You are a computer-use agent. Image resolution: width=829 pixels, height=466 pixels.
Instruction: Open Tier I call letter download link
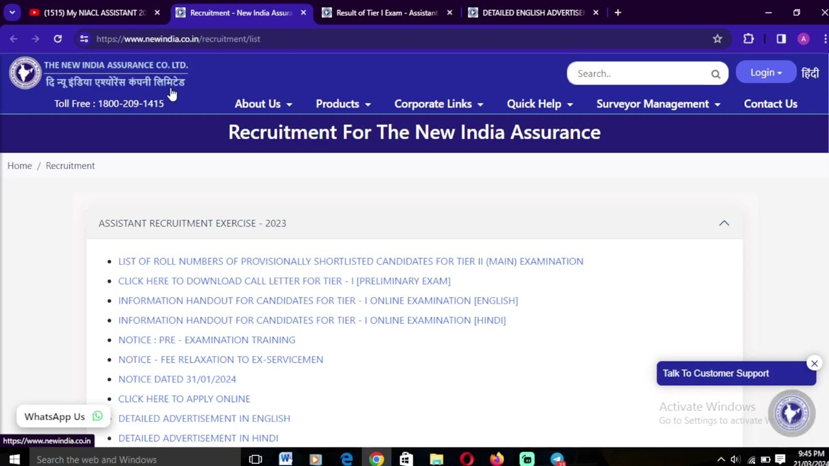pyautogui.click(x=284, y=281)
